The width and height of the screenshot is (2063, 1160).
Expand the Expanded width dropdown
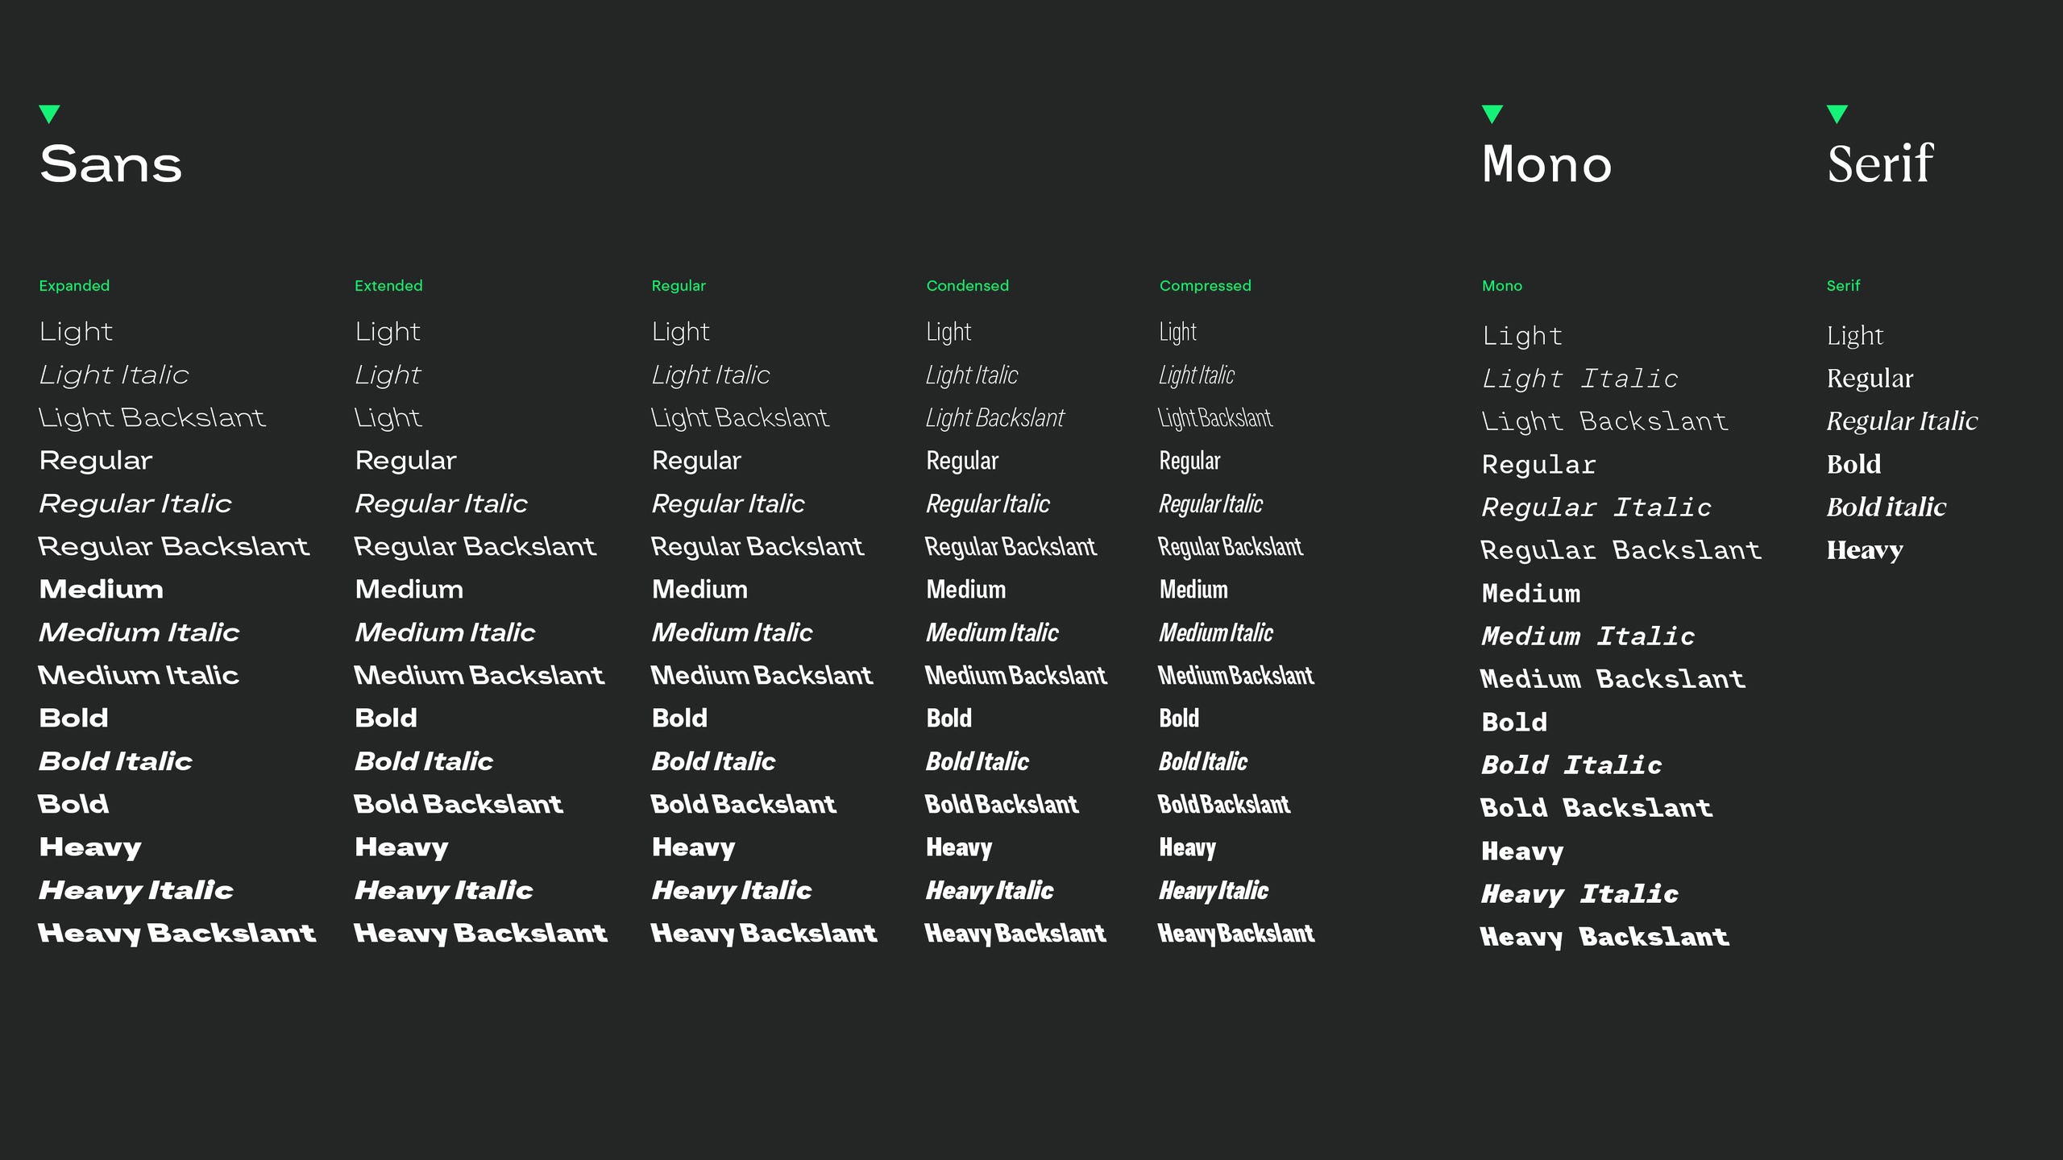[x=73, y=286]
